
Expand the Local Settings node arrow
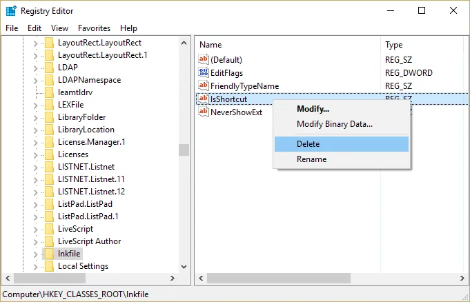pos(35,267)
